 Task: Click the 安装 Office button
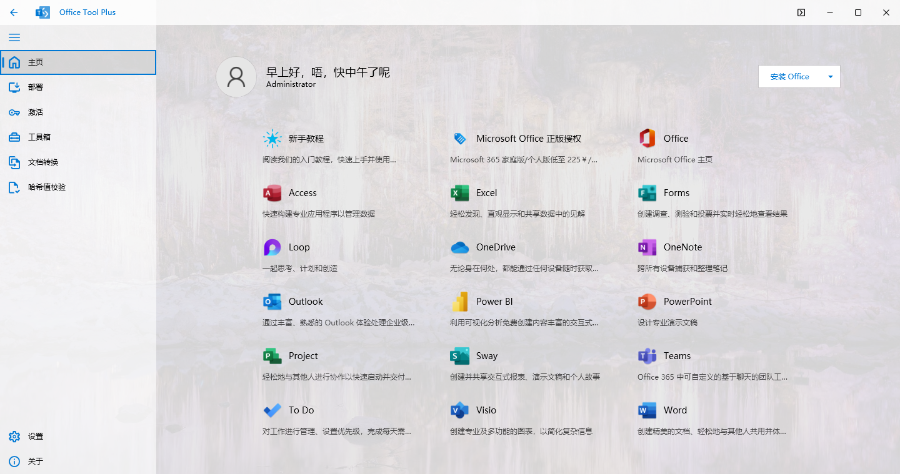tap(789, 77)
